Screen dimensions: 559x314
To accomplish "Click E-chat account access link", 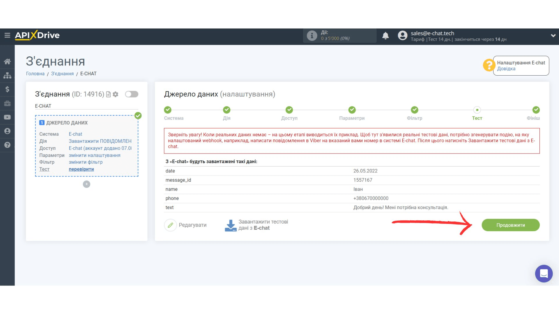I will (100, 148).
